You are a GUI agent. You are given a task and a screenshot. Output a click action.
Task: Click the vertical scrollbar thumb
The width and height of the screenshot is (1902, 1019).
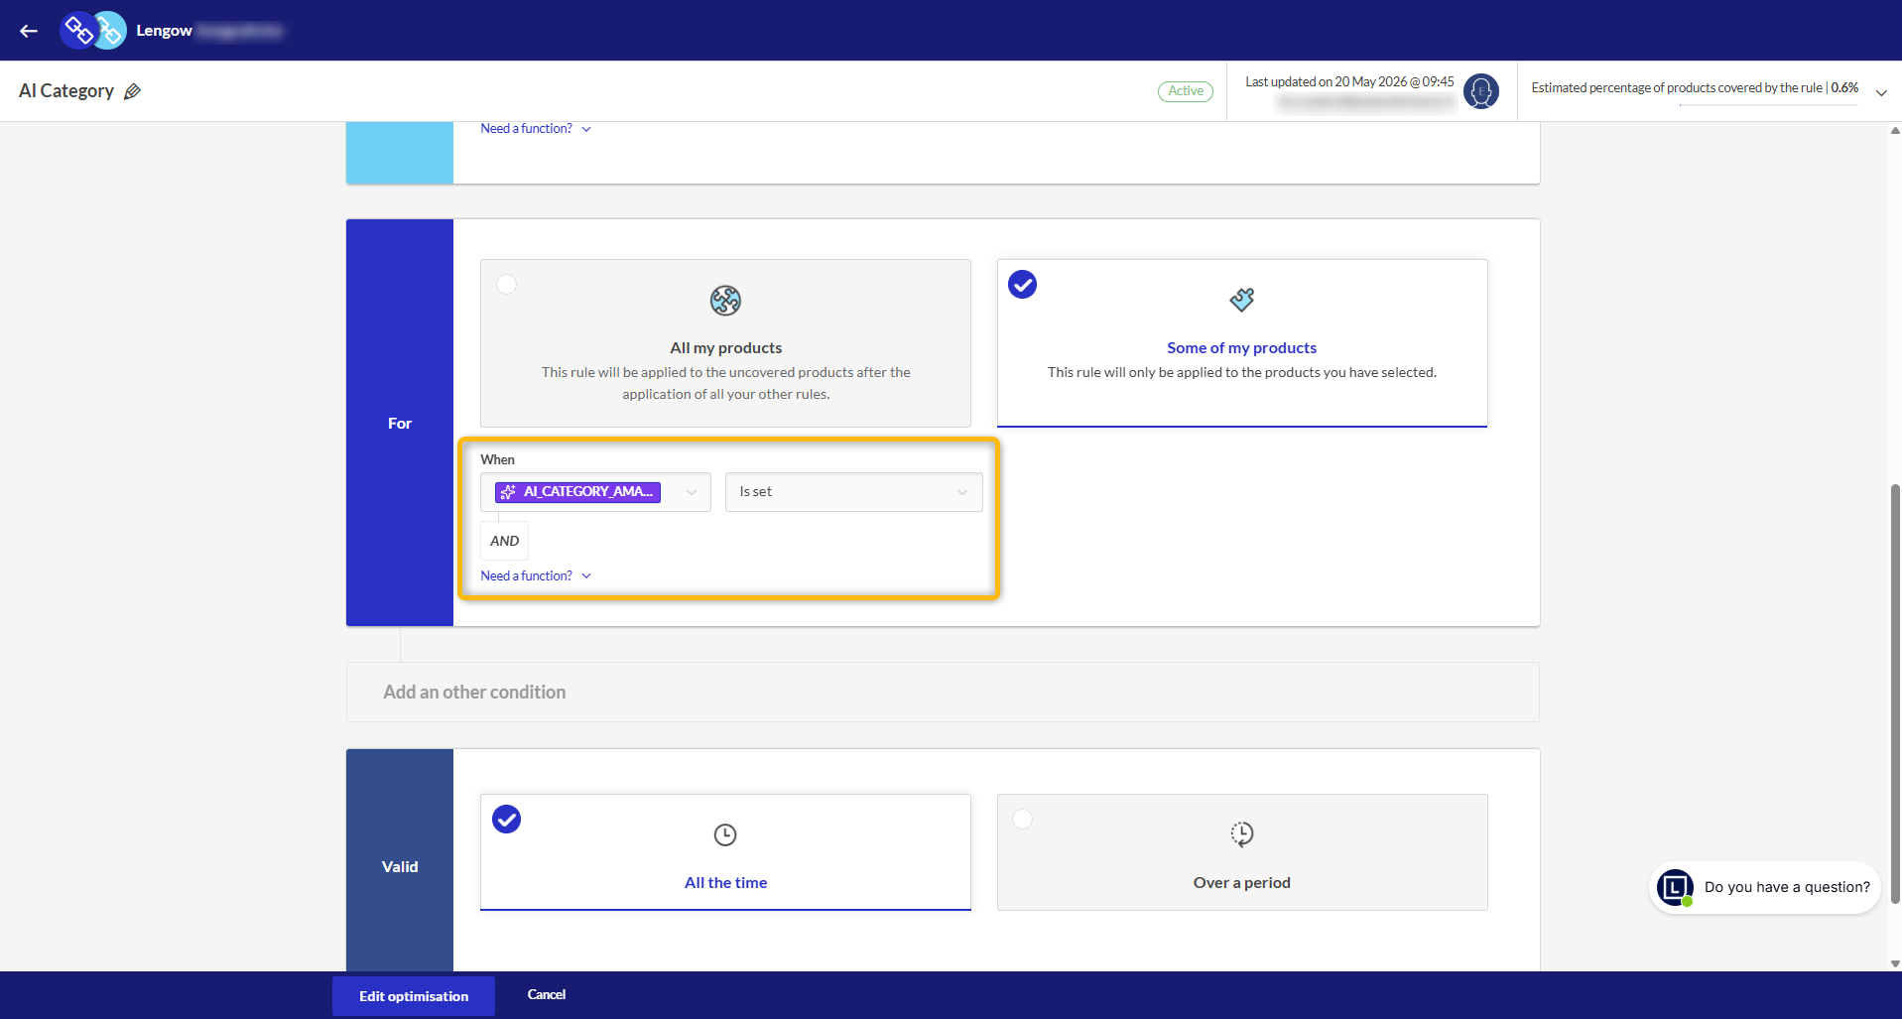(x=1895, y=695)
